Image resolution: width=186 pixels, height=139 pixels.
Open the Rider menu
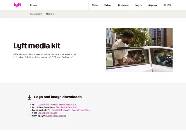point(95,5)
